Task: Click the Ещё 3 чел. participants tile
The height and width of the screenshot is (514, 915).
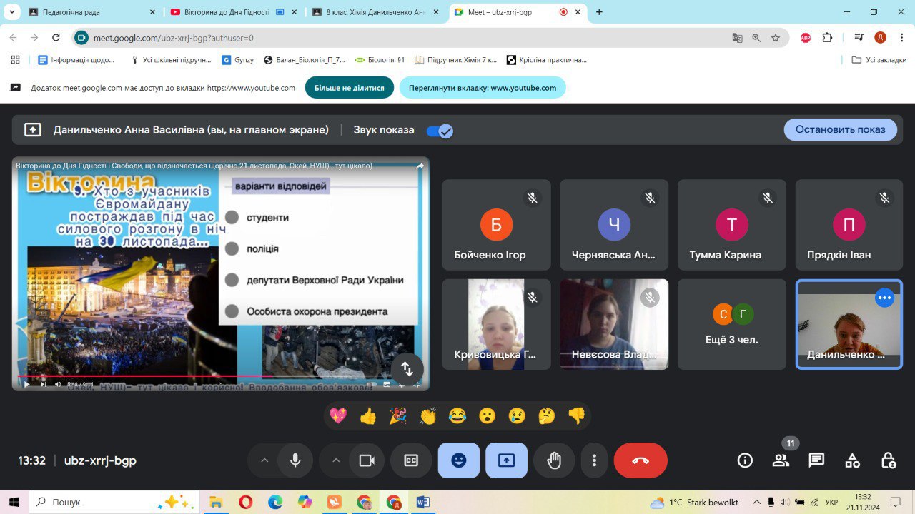Action: click(731, 324)
